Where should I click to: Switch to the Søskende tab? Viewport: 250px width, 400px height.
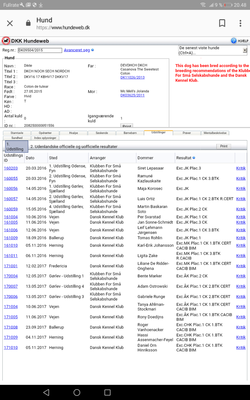[x=102, y=133]
